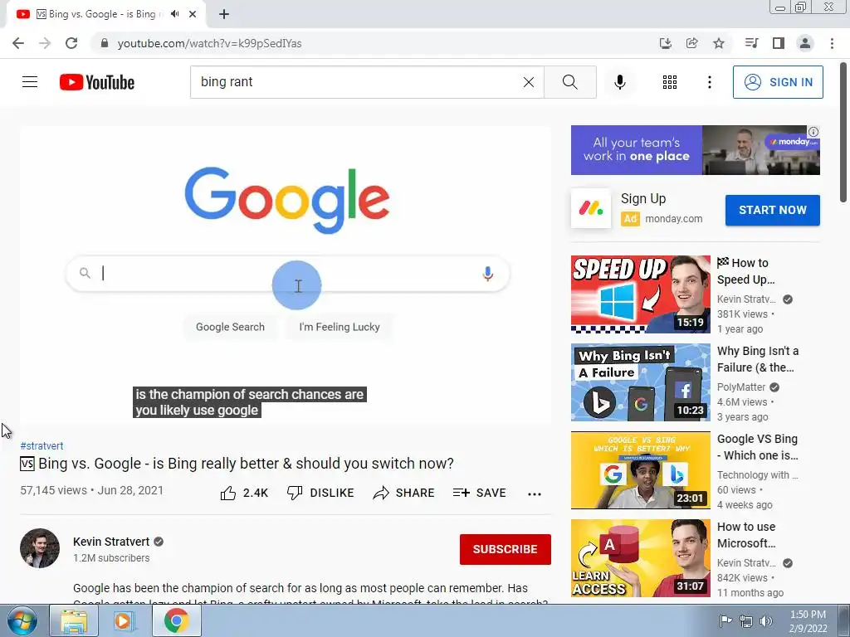This screenshot has height=637, width=850.
Task: Open Google VS Bing video thumbnail
Action: point(640,470)
